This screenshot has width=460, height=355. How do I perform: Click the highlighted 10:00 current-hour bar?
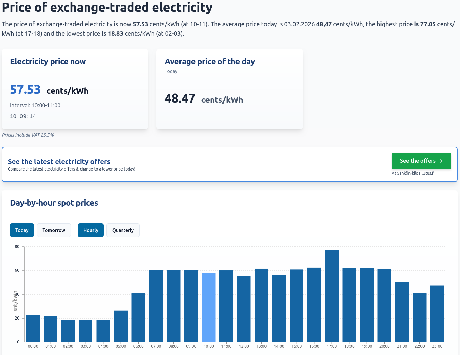click(x=209, y=308)
